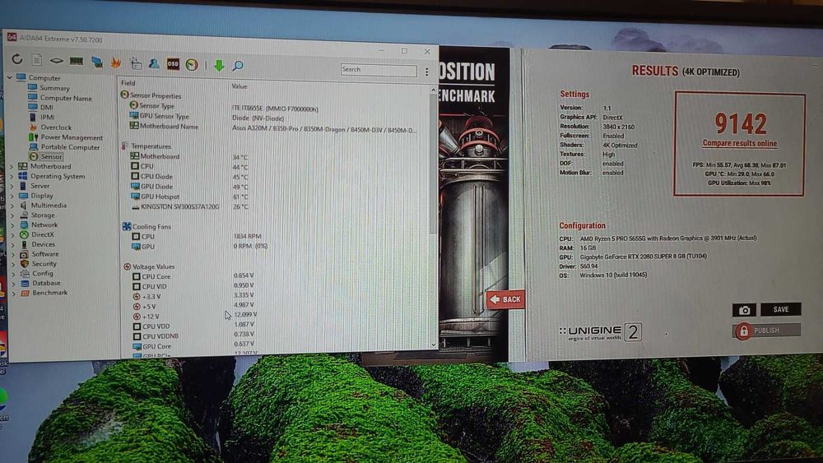Click the Field column header
The height and width of the screenshot is (463, 823).
(x=128, y=83)
